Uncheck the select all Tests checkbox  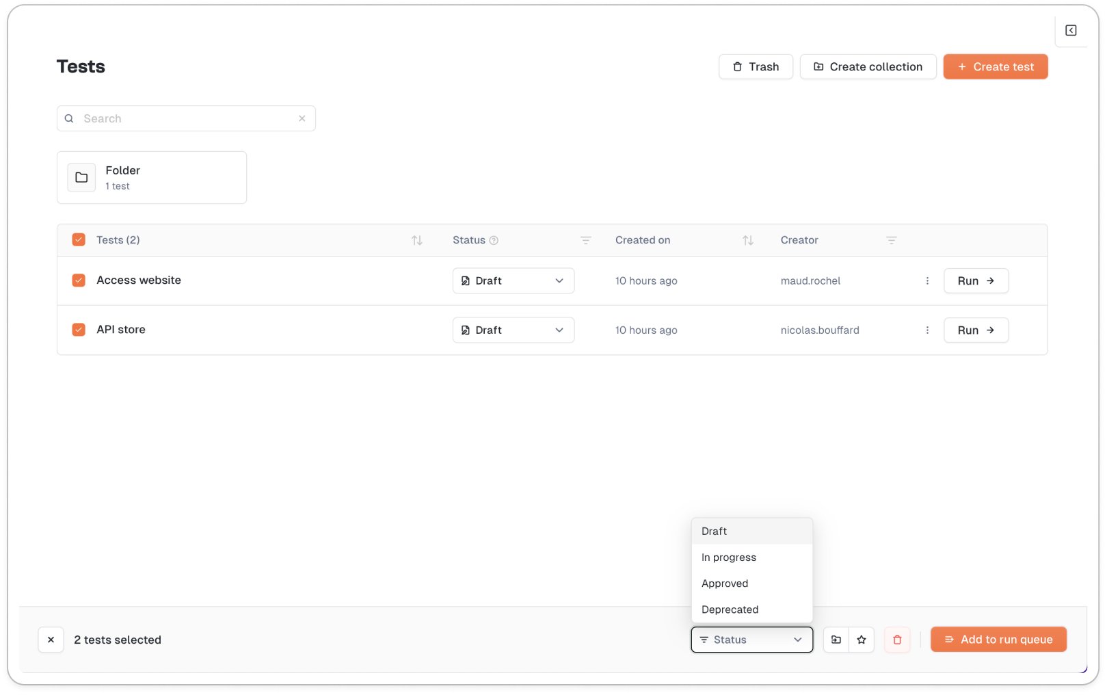[79, 239]
